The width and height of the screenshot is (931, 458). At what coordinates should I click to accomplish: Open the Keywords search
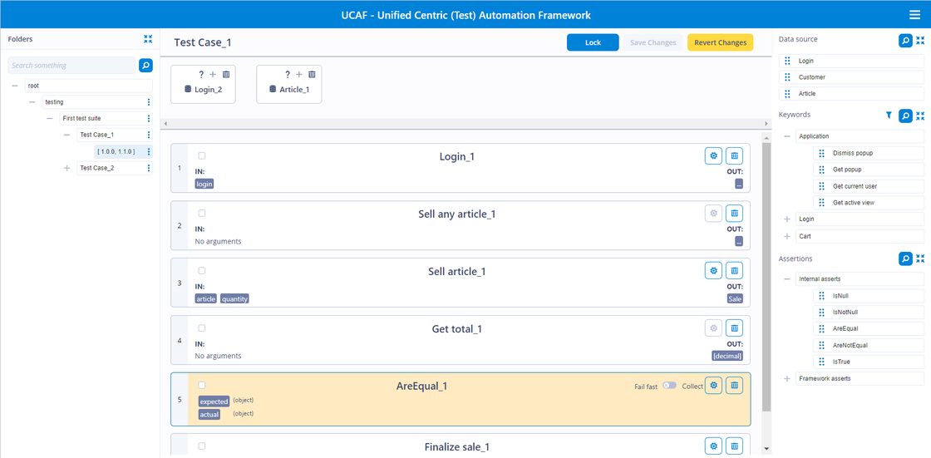coord(905,116)
